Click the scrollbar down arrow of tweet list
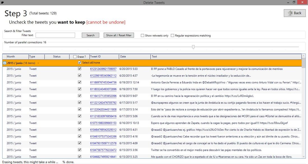Image resolution: width=308 pixels, height=164 pixels. click(304, 156)
